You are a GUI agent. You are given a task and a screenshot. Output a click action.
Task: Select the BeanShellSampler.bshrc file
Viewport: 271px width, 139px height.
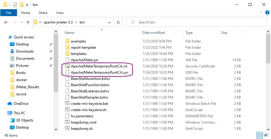[90, 97]
